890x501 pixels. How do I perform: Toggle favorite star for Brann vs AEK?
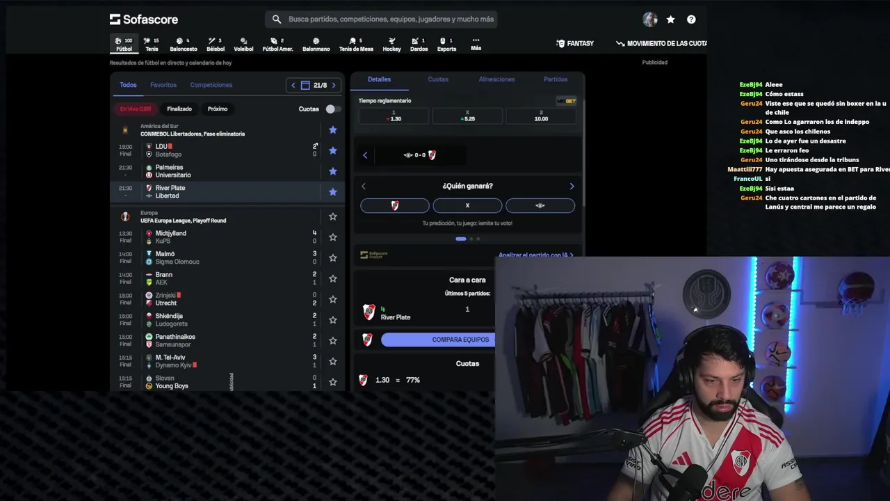coord(333,278)
